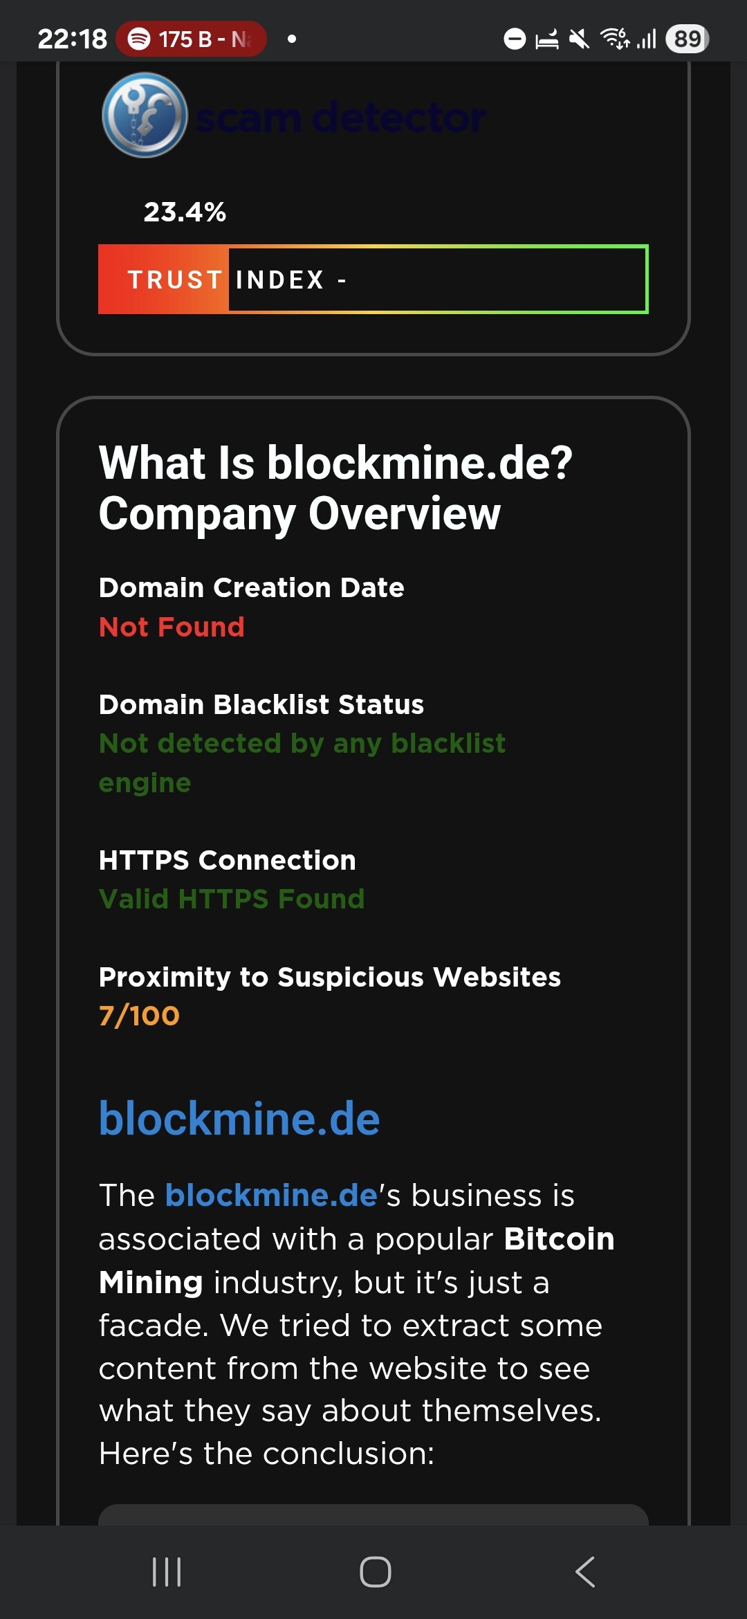Viewport: 747px width, 1619px height.
Task: Tap the notification dot in status bar
Action: [x=292, y=39]
